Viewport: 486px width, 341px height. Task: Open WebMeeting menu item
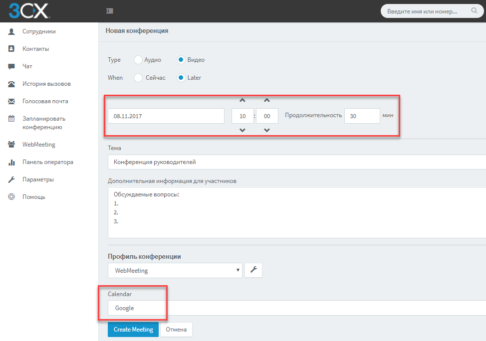tap(39, 145)
